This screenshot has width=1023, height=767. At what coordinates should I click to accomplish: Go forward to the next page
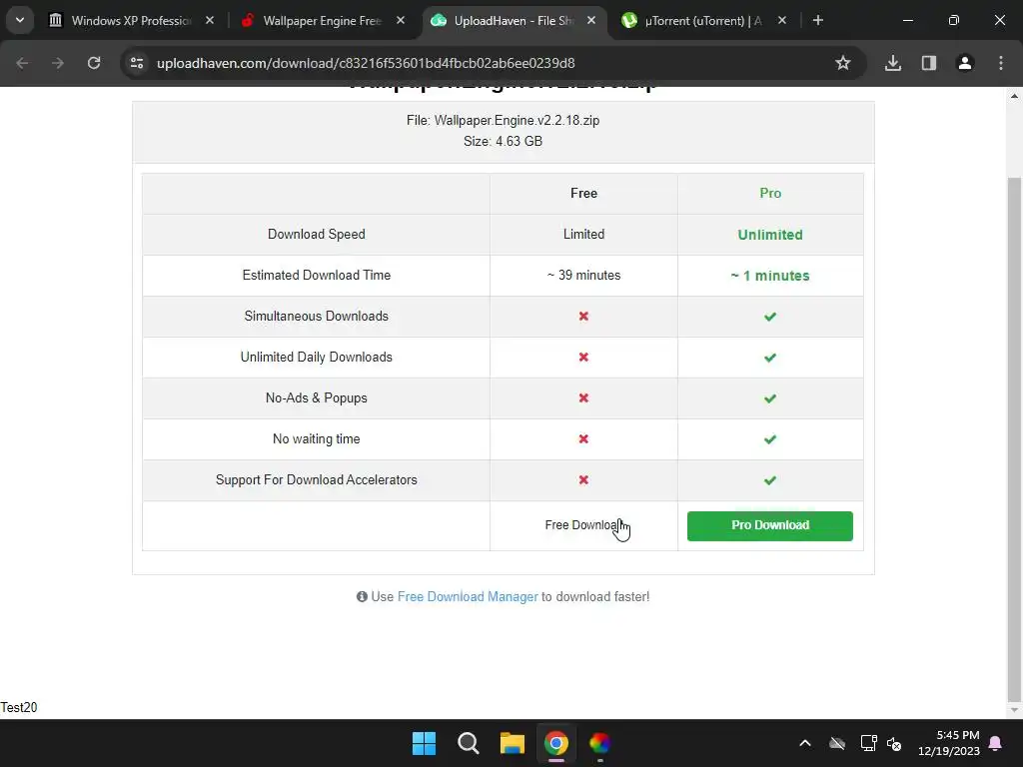tap(58, 63)
